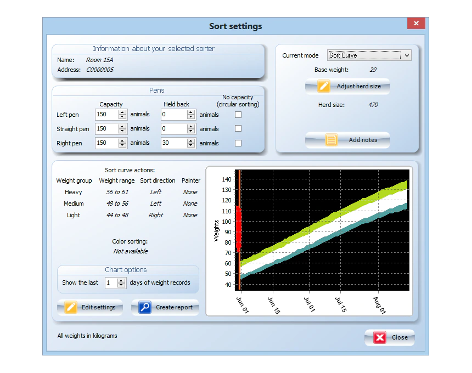The width and height of the screenshot is (472, 373).
Task: Click the magnifier icon on Create report
Action: pos(145,307)
